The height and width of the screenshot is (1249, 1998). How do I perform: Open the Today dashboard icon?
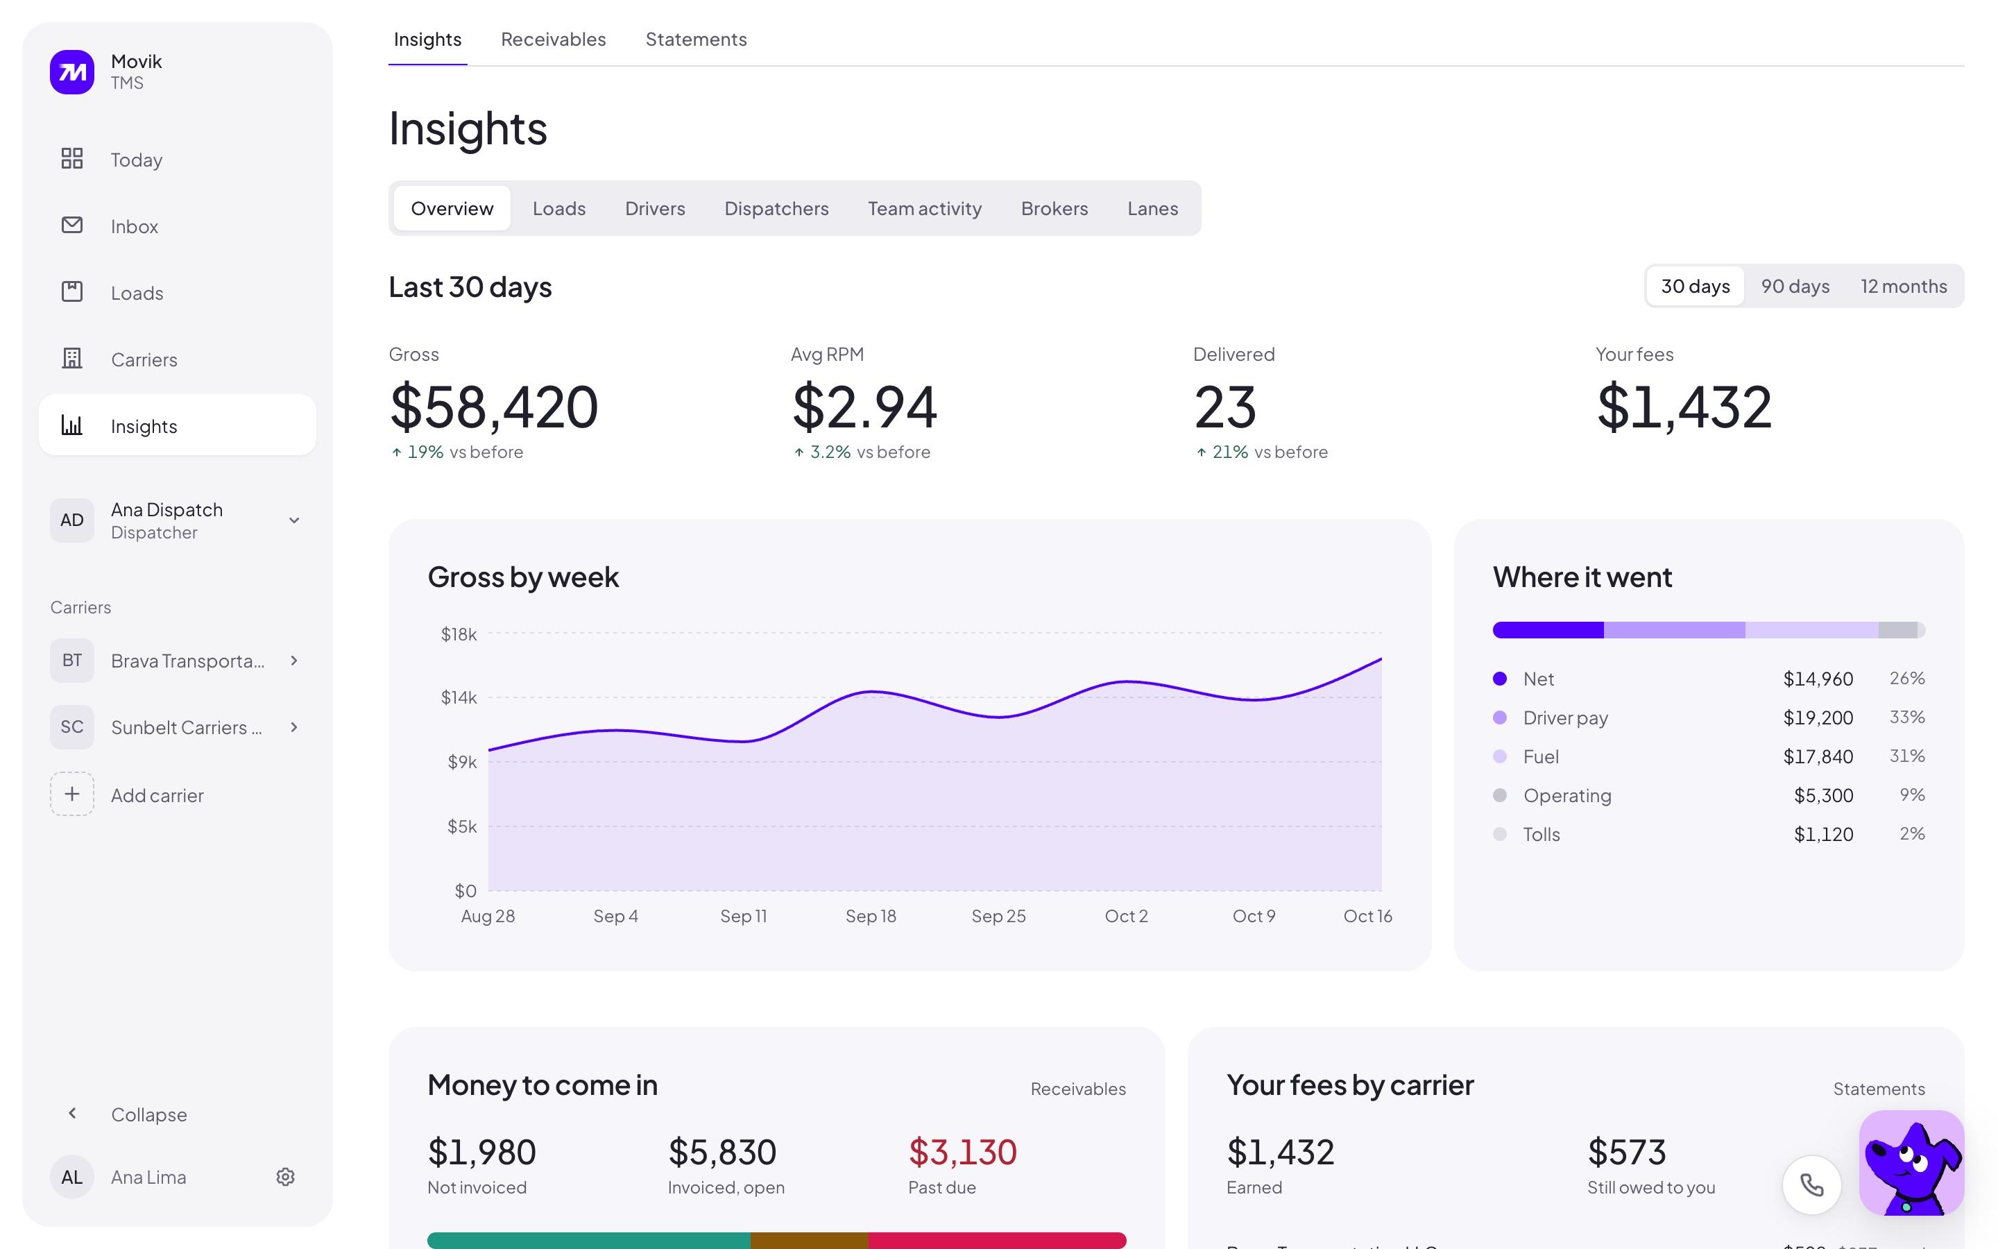click(72, 158)
